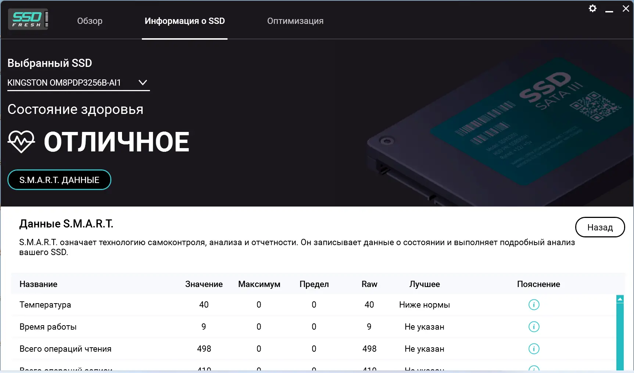This screenshot has height=373, width=634.
Task: Click the Raw column header
Action: 369,284
